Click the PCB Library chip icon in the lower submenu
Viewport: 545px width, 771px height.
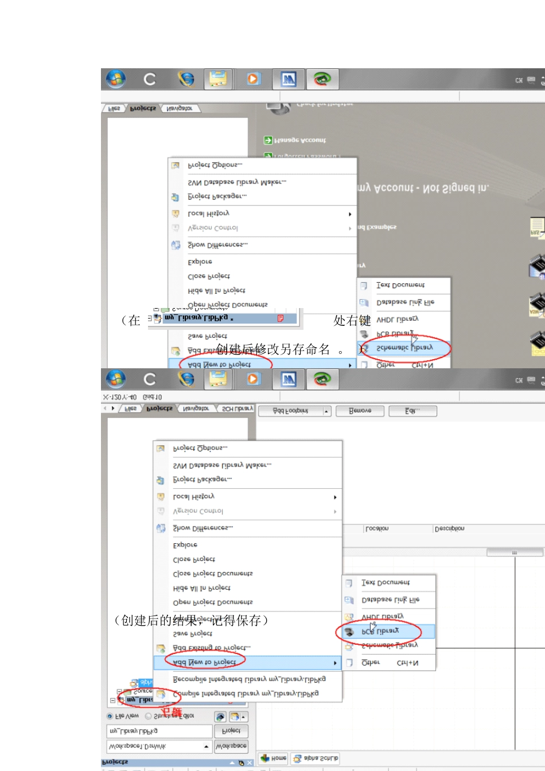349,632
